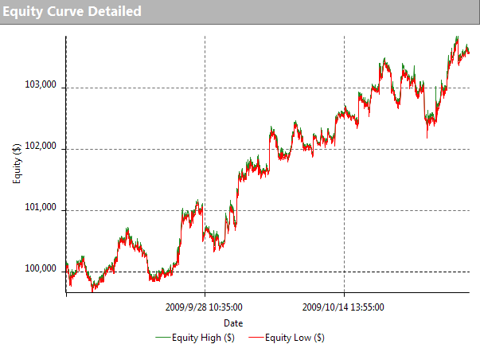Click the 2009/9/28 10:35:00 date label

(x=205, y=307)
